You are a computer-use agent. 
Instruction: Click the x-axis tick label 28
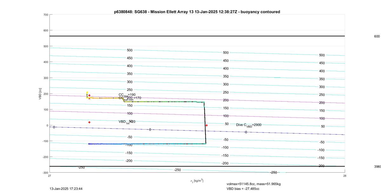click(x=344, y=176)
